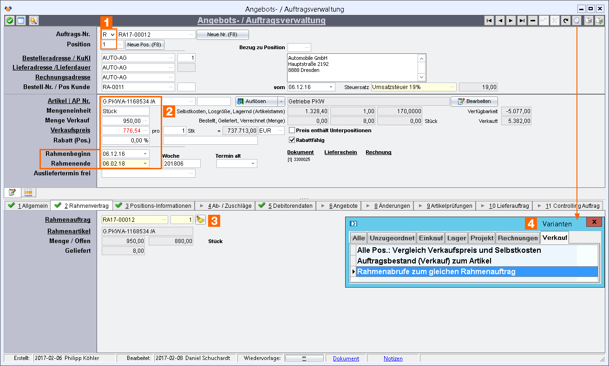The image size is (609, 366).
Task: Click the blue window layout icon
Action: pos(21,20)
